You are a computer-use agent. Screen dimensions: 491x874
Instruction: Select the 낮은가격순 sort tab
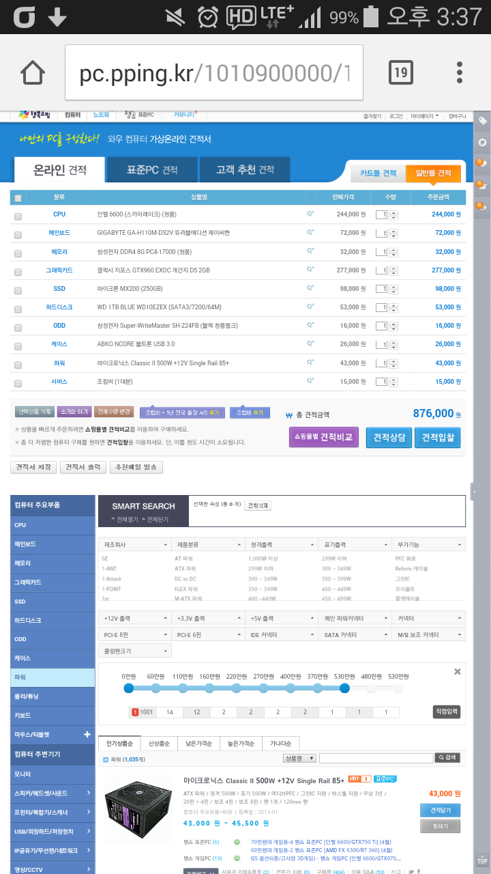[x=198, y=744]
